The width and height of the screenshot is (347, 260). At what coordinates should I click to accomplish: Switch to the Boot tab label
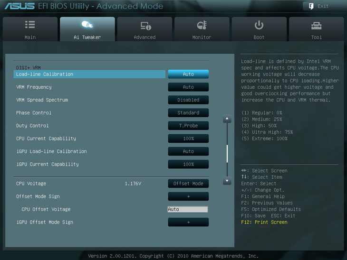259,37
